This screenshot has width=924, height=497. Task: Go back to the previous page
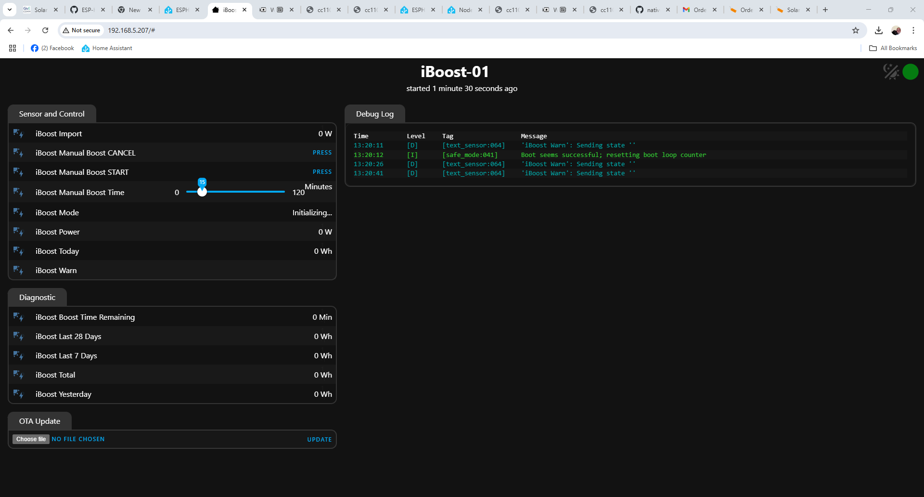(11, 30)
